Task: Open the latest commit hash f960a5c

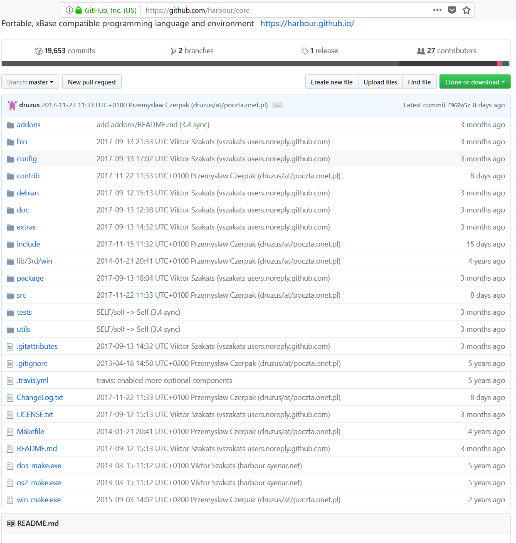Action: click(459, 105)
